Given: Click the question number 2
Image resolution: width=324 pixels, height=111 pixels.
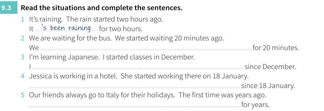Looking at the screenshot, I should pos(23,38).
